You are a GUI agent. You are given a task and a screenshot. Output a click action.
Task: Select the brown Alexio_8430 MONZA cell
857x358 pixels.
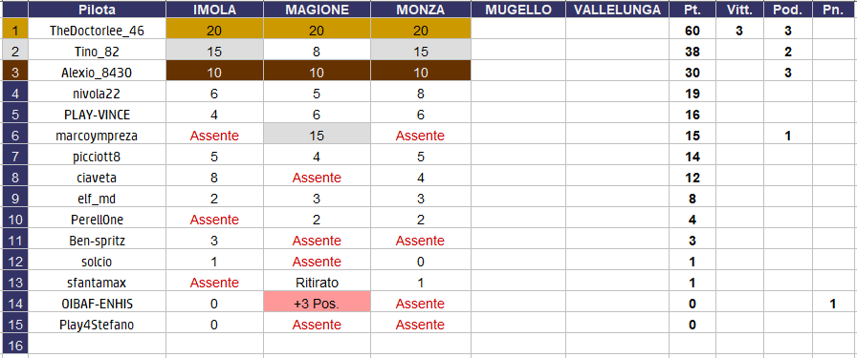(x=420, y=73)
